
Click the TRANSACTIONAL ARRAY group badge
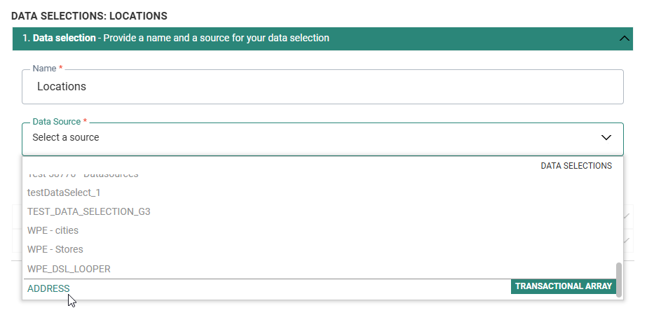(564, 286)
